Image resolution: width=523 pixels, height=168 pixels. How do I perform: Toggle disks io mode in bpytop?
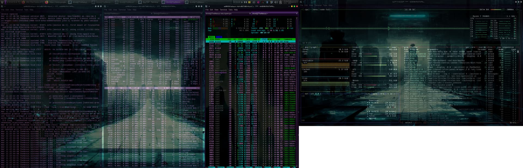387,47
